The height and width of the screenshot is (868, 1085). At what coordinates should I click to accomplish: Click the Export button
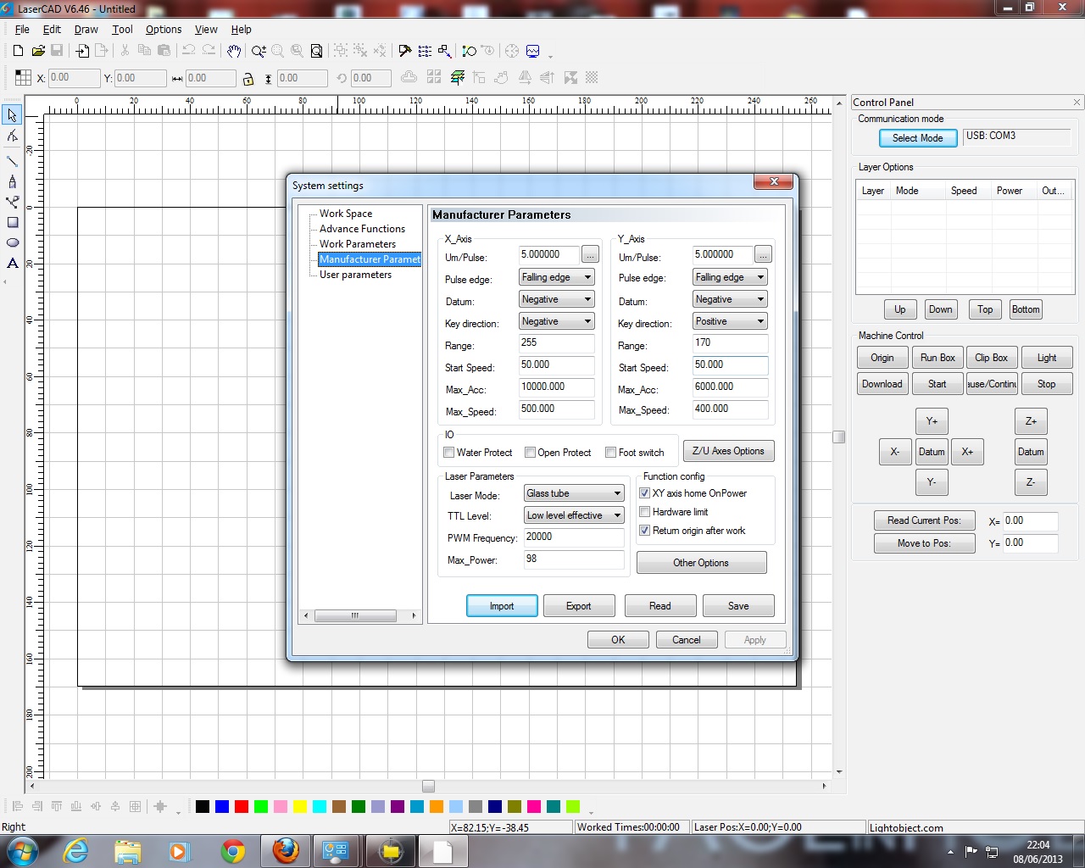point(578,606)
